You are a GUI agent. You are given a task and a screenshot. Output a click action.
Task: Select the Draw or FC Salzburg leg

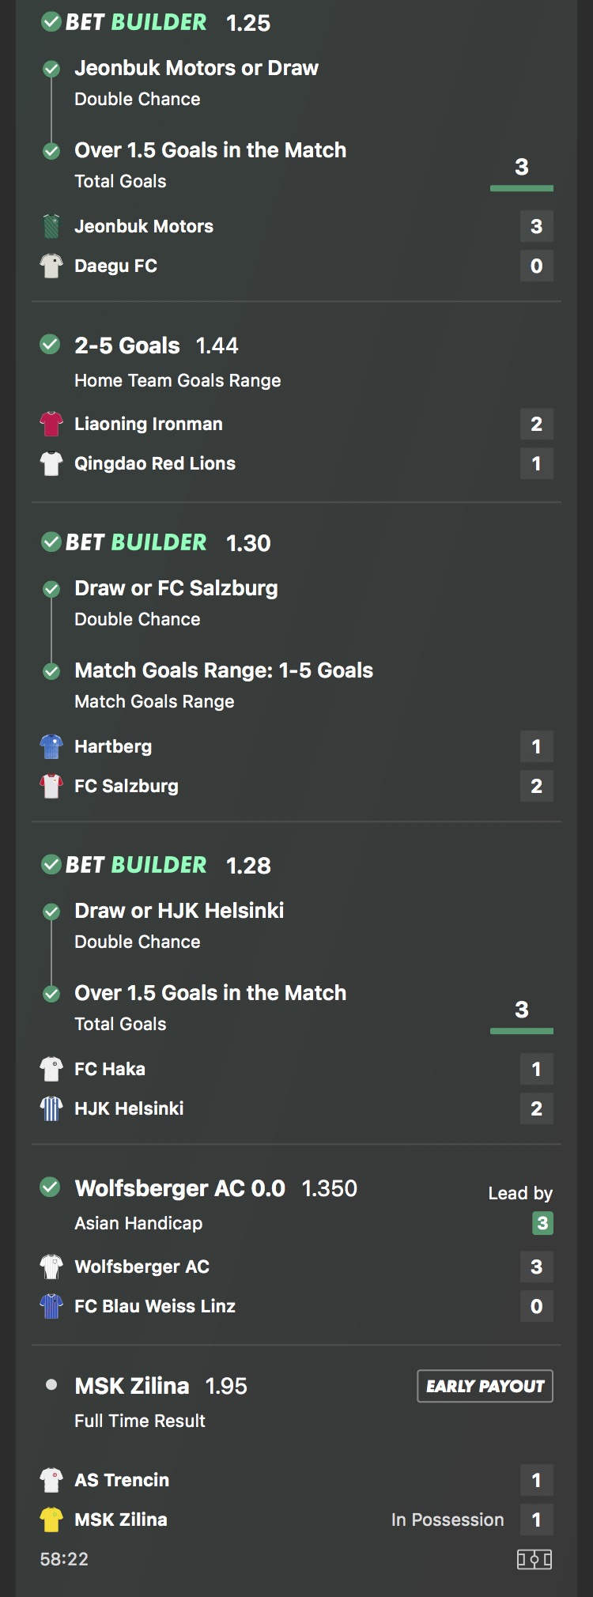point(176,588)
